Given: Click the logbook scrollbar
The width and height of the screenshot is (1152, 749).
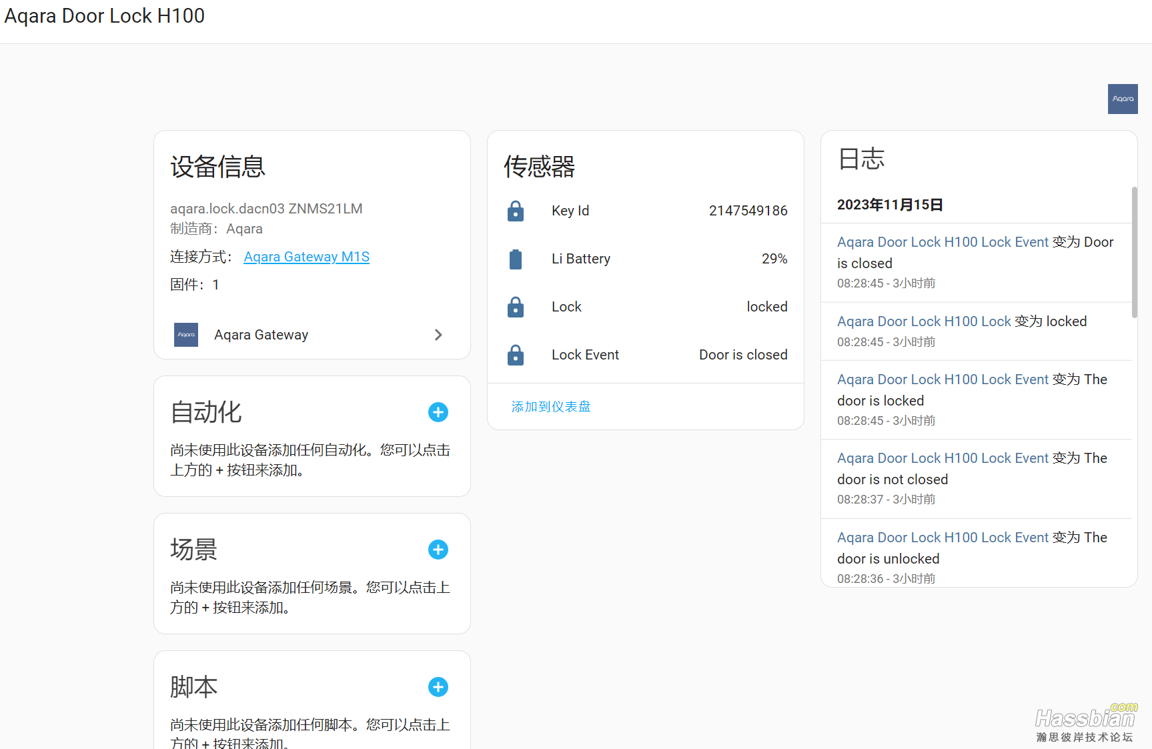Looking at the screenshot, I should pos(1134,252).
